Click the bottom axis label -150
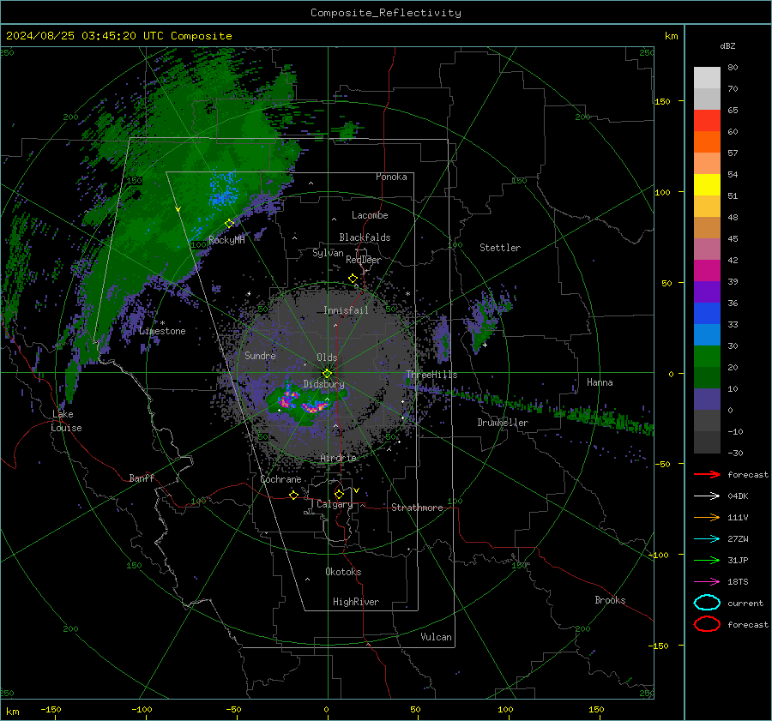 (x=51, y=709)
